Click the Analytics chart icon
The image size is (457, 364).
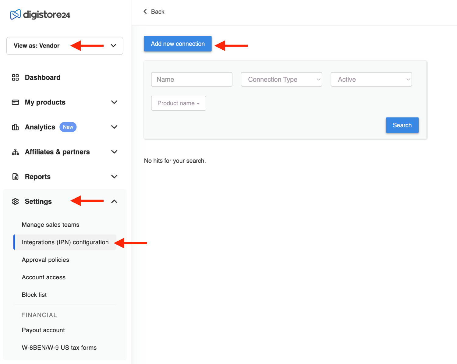(15, 127)
